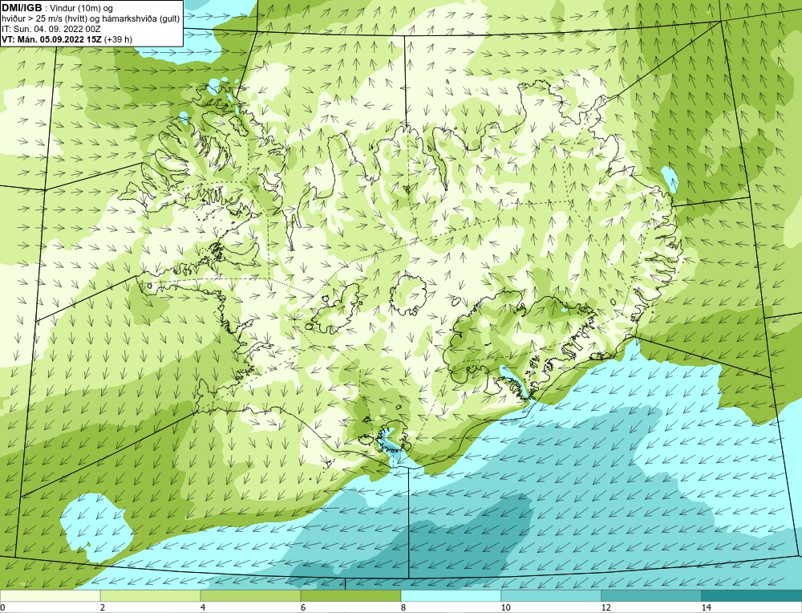This screenshot has height=613, width=802.
Task: Click the 'IT: Sun. 04. 09. 2022 00Z' line
Action: coord(51,29)
